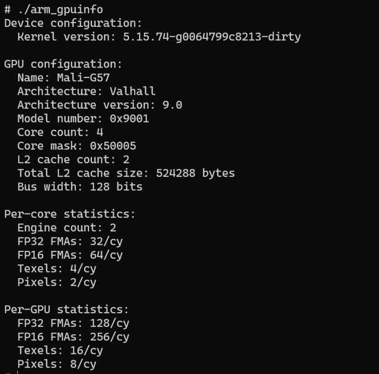This screenshot has height=374, width=379.
Task: Click the Architecture version 9.0 line
Action: [99, 105]
